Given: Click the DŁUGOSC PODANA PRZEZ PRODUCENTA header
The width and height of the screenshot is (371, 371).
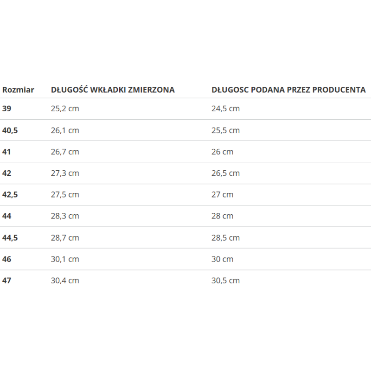Looking at the screenshot, I should point(288,90).
